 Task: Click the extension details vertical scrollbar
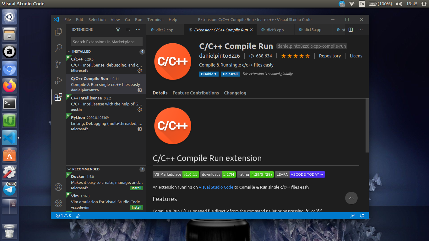pos(367,126)
